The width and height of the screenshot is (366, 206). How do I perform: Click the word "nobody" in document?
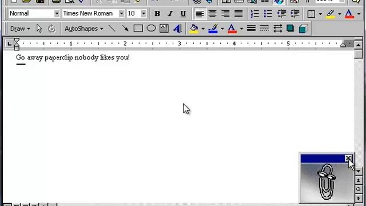(86, 57)
